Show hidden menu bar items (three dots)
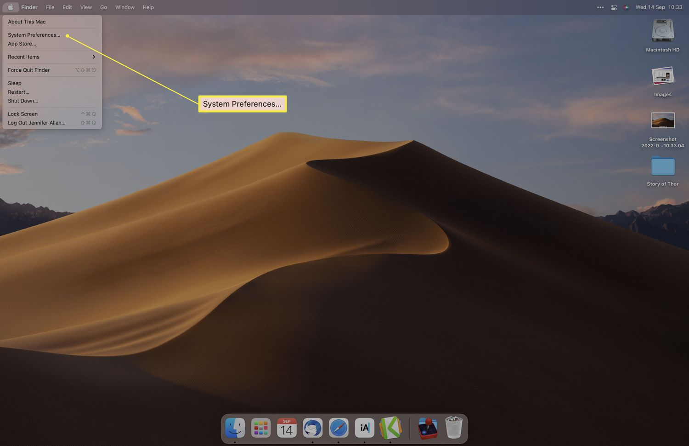The width and height of the screenshot is (689, 446). 600,7
